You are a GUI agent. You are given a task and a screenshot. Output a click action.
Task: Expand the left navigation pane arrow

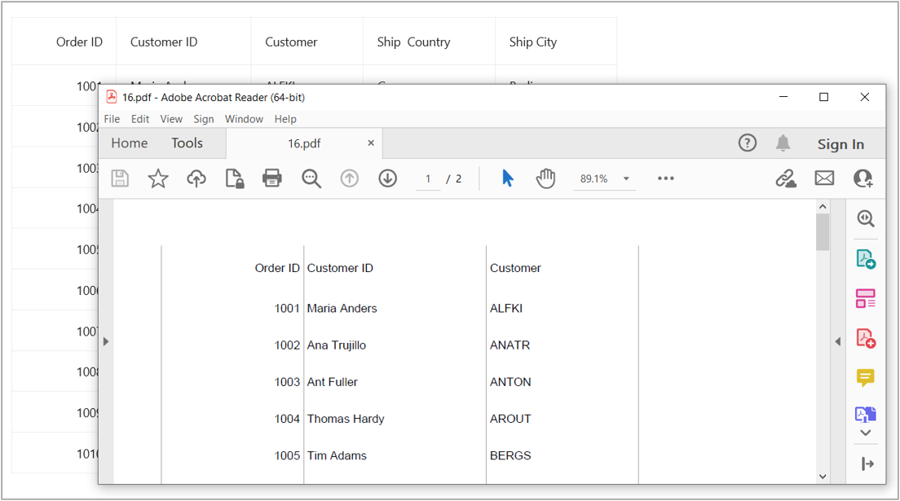[106, 341]
